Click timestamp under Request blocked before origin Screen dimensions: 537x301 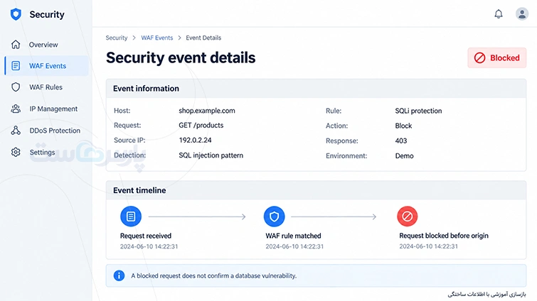(x=428, y=246)
